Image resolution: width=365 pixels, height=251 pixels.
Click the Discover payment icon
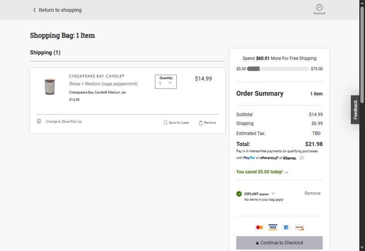pyautogui.click(x=299, y=227)
